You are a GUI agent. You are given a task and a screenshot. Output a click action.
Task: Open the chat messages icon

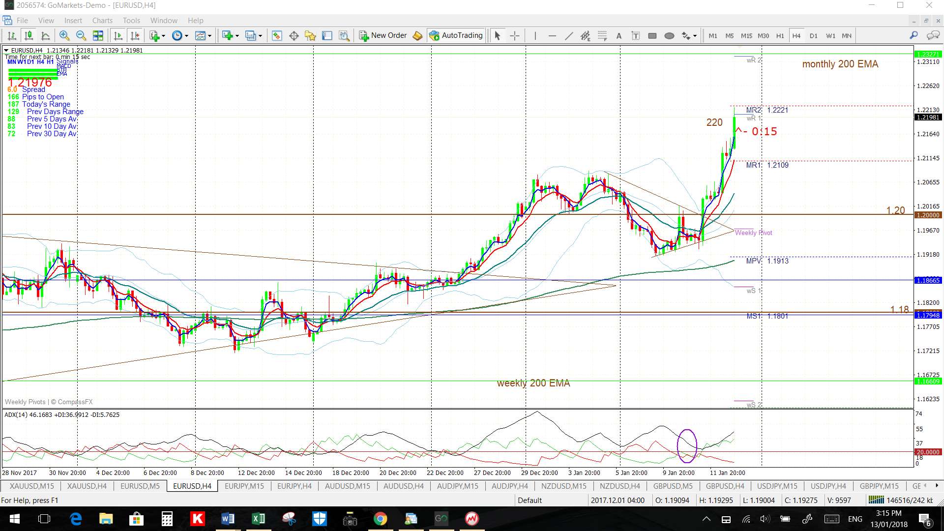933,35
